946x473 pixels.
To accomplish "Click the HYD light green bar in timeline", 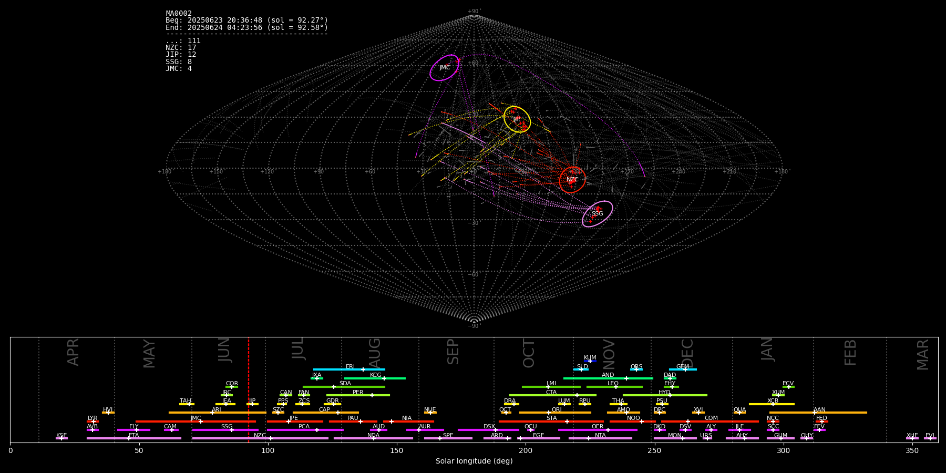I will pyautogui.click(x=665, y=395).
